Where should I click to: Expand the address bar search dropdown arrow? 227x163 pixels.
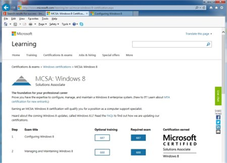pos(200,8)
